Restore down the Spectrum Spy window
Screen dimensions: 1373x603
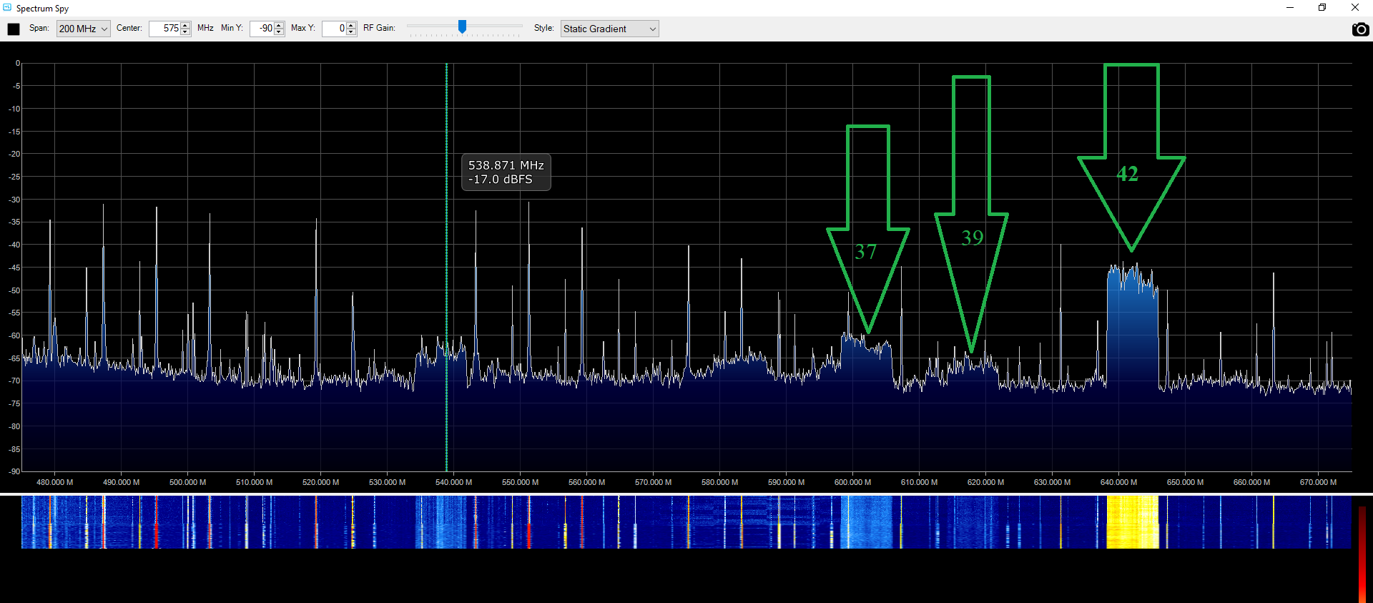click(1322, 8)
